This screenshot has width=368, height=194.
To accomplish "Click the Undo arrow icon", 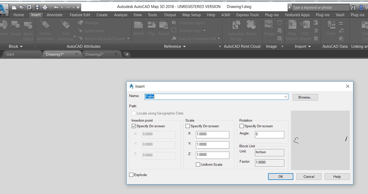I will point(56,7).
